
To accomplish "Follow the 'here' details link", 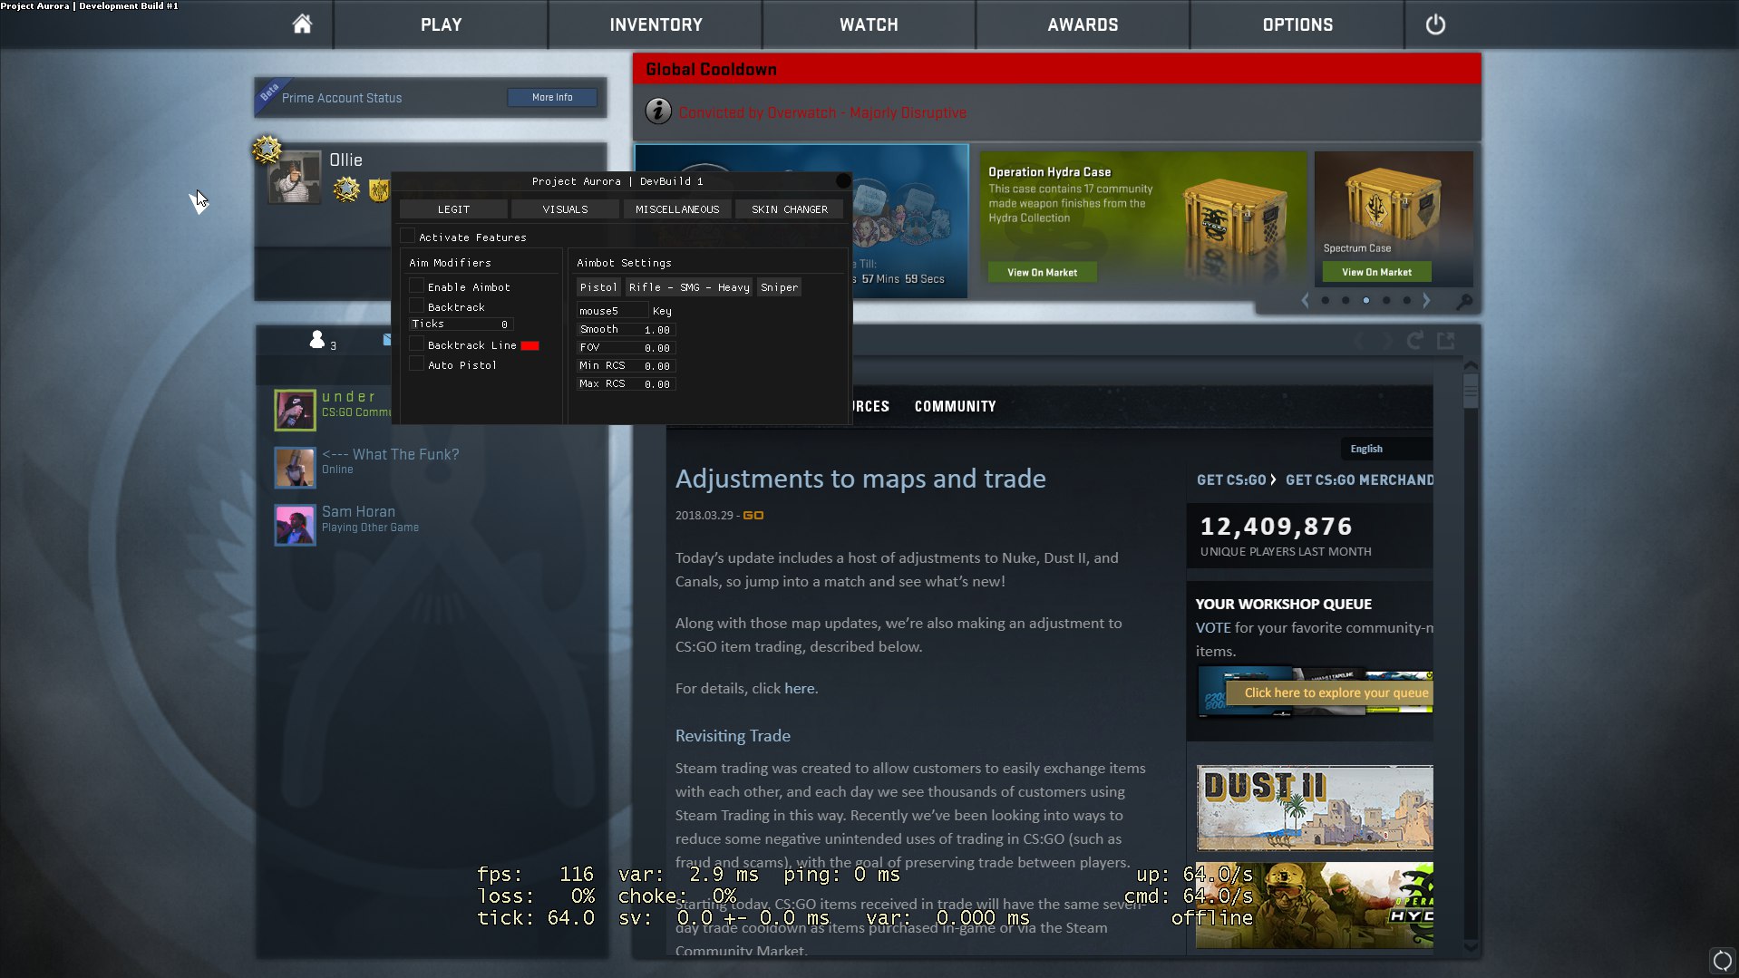I will 799,688.
